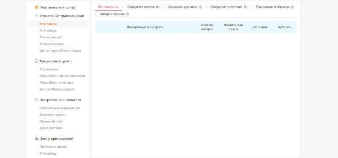Click the user icon beside Настройки пользователя
Screen dimensions: 338x158
[36, 100]
